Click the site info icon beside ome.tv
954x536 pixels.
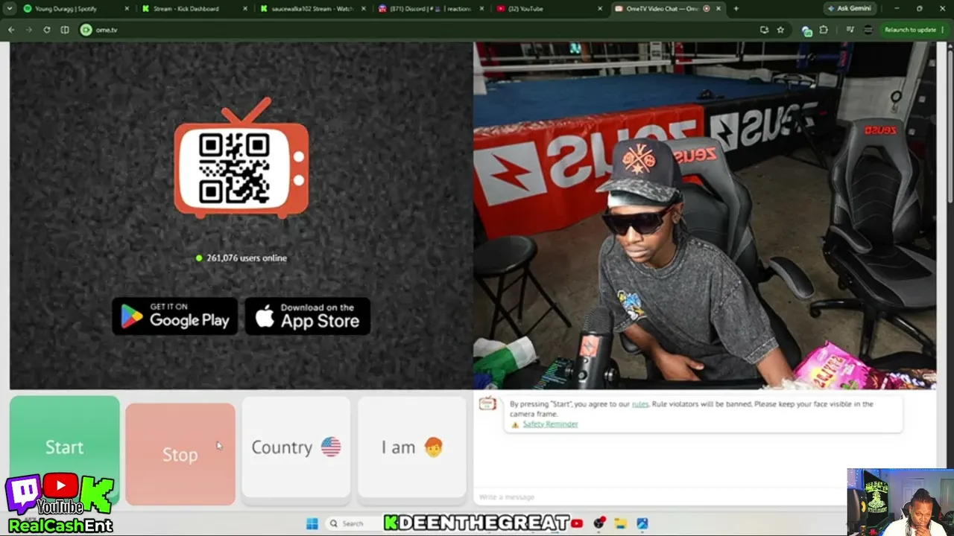[x=86, y=30]
